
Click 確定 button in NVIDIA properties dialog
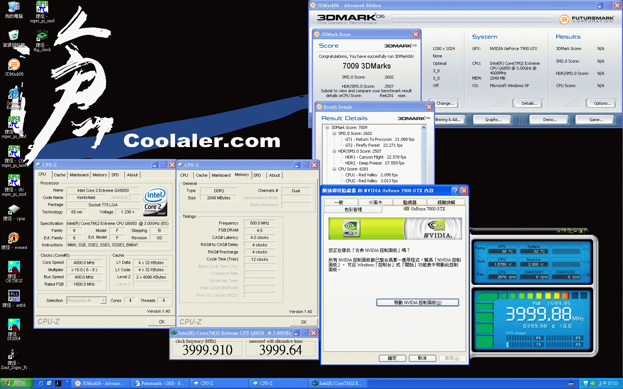[x=392, y=358]
